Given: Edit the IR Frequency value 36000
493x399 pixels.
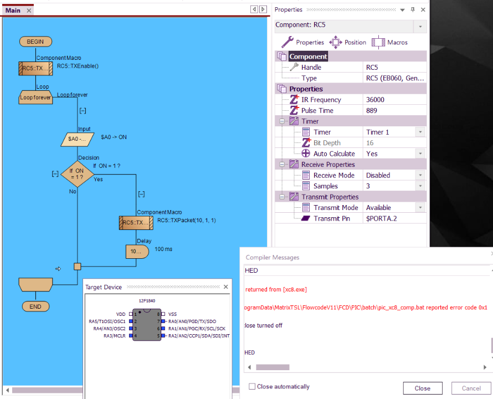Looking at the screenshot, I should coord(394,99).
